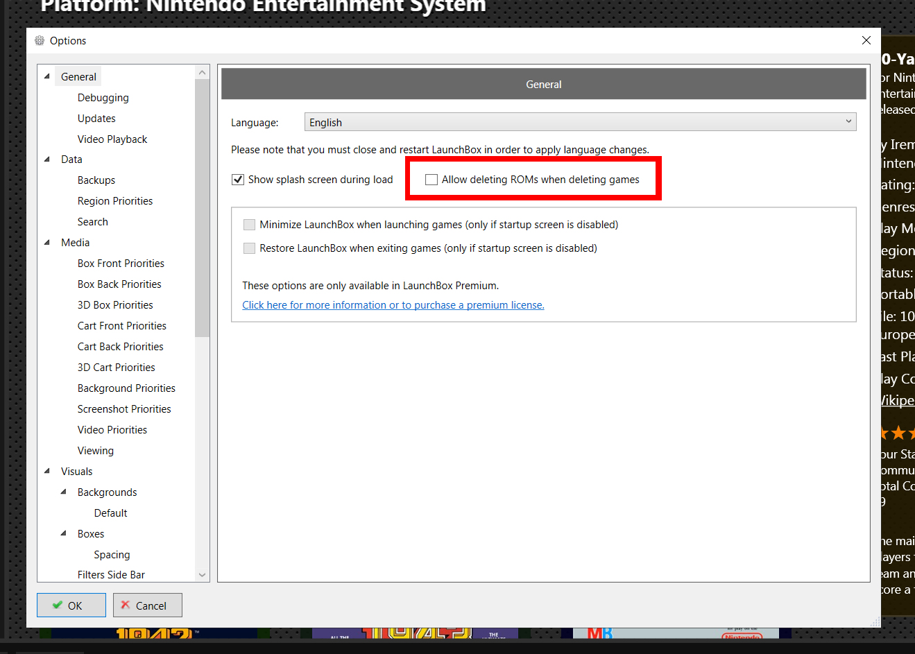This screenshot has height=654, width=915.
Task: Open Cart Back Priorities
Action: coord(121,347)
